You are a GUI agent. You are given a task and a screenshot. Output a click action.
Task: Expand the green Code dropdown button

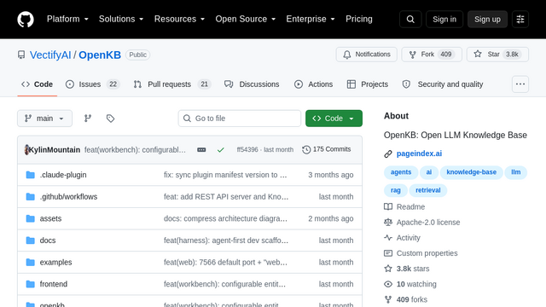pos(334,119)
